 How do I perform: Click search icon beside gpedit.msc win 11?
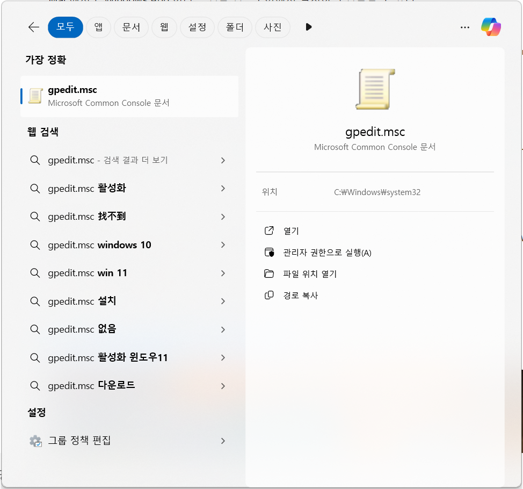(x=35, y=272)
